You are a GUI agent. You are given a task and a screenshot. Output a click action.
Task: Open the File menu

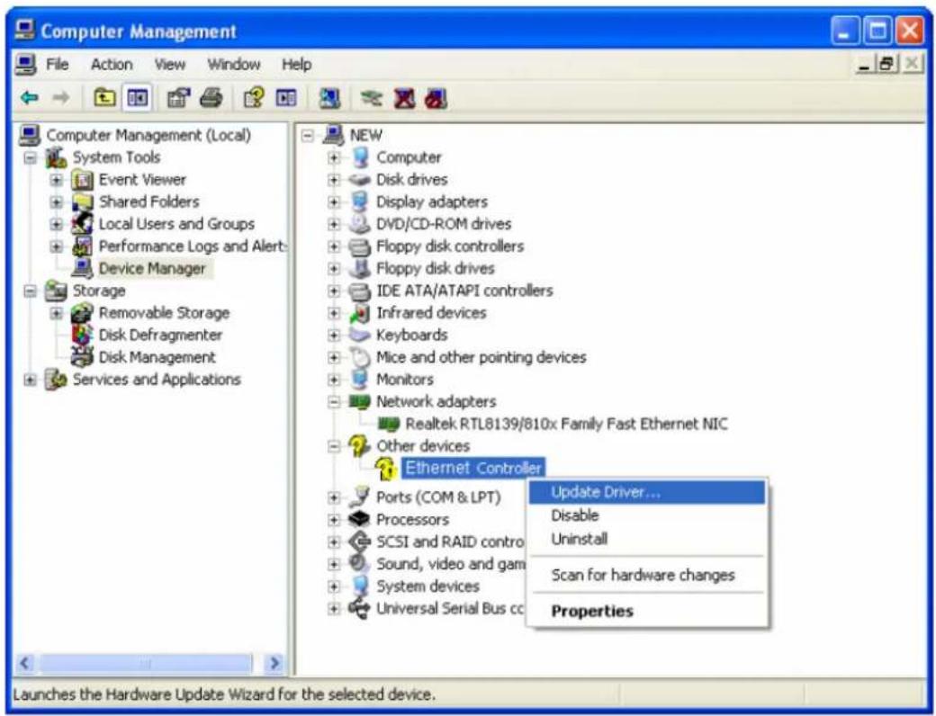(x=58, y=64)
